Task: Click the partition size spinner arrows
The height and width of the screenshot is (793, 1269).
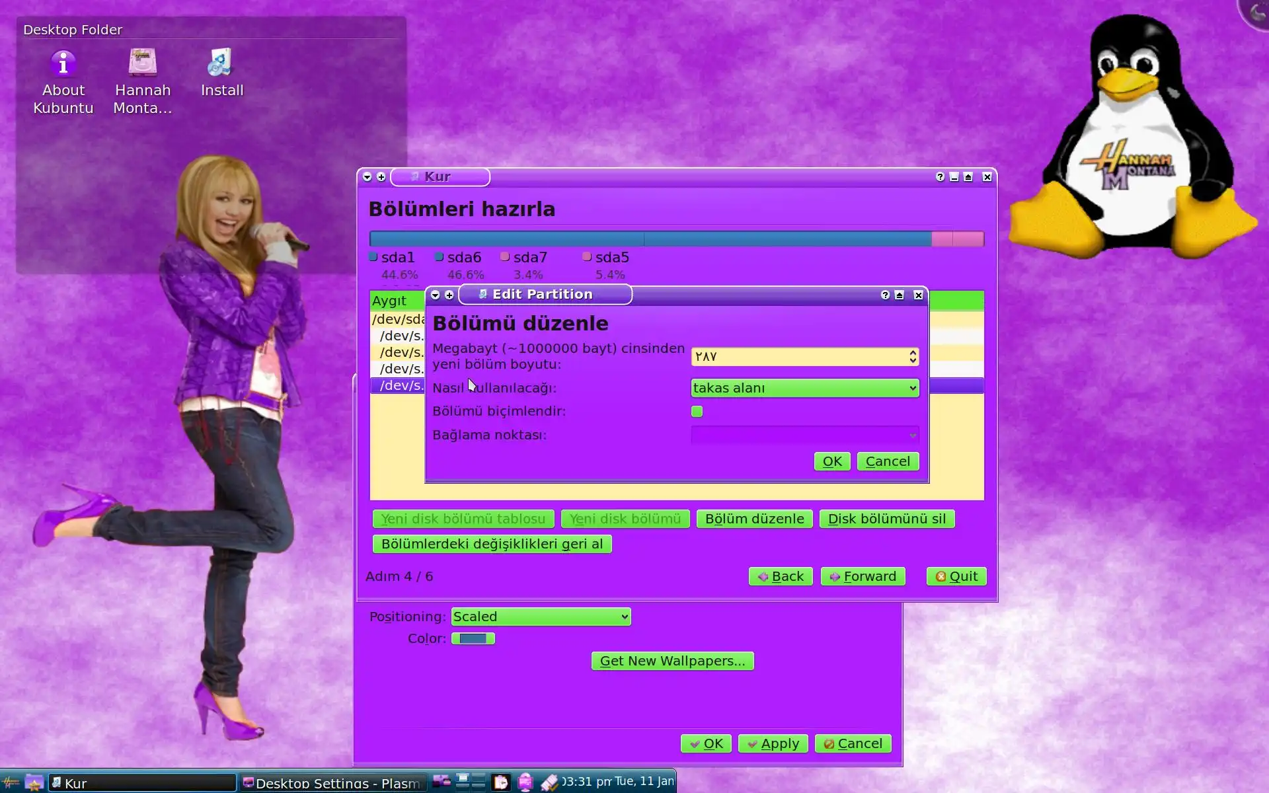Action: [x=913, y=357]
